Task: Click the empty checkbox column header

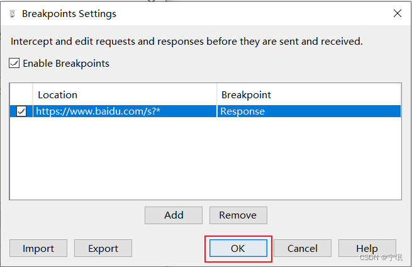Action: coord(21,95)
